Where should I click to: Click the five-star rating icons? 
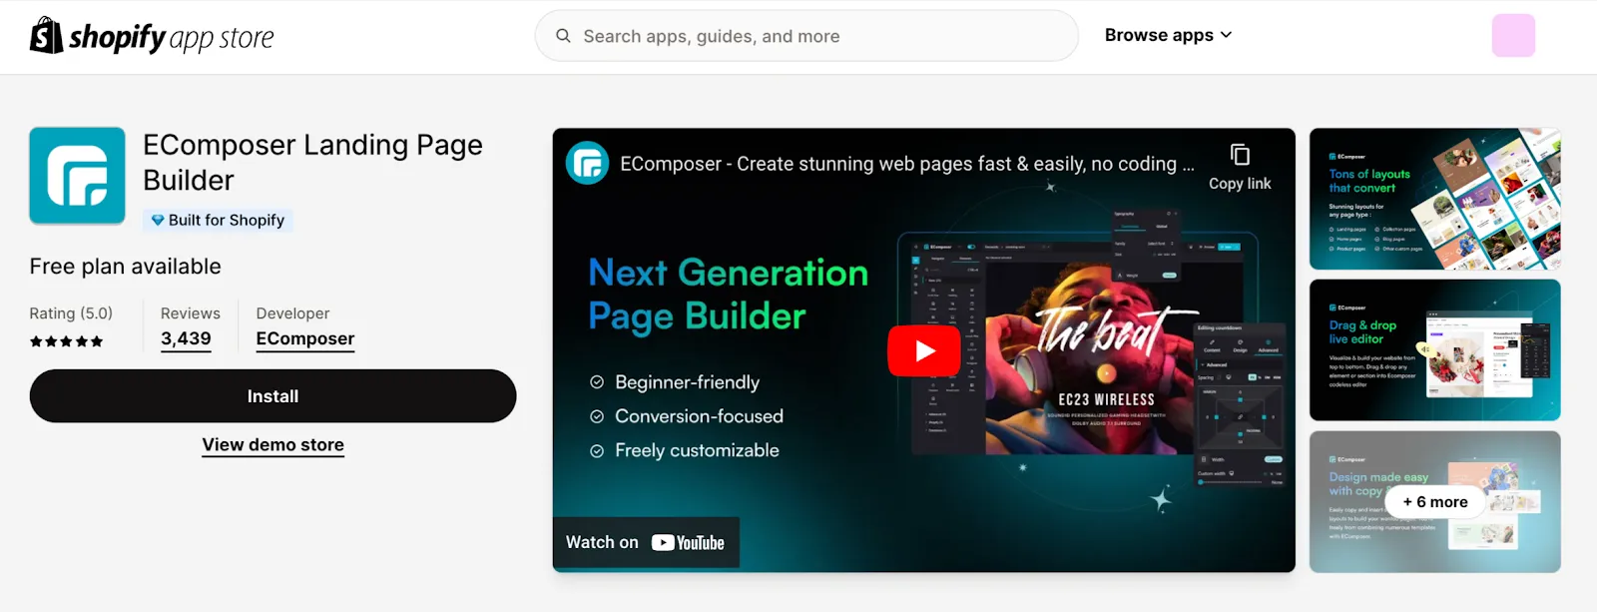click(66, 341)
